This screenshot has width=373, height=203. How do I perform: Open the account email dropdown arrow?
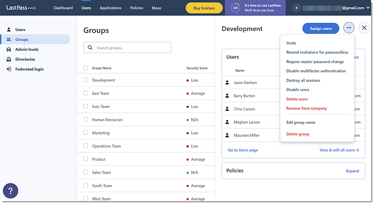coord(368,8)
